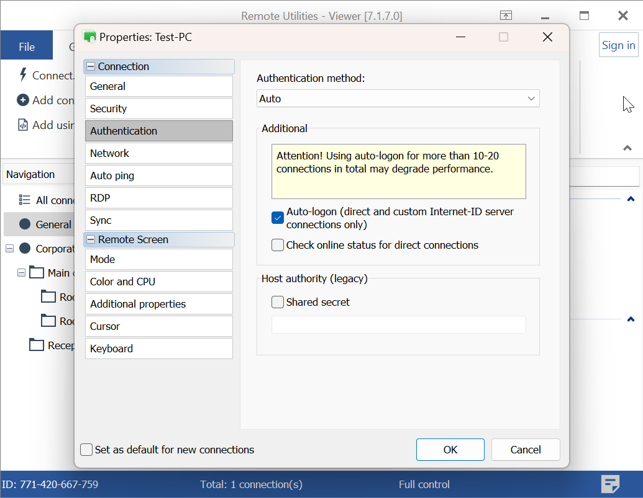The image size is (643, 498).
Task: Click the Add using script file icon
Action: 23,125
